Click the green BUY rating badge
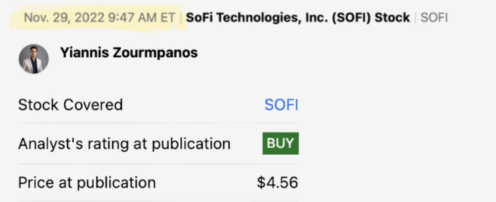 pos(281,143)
